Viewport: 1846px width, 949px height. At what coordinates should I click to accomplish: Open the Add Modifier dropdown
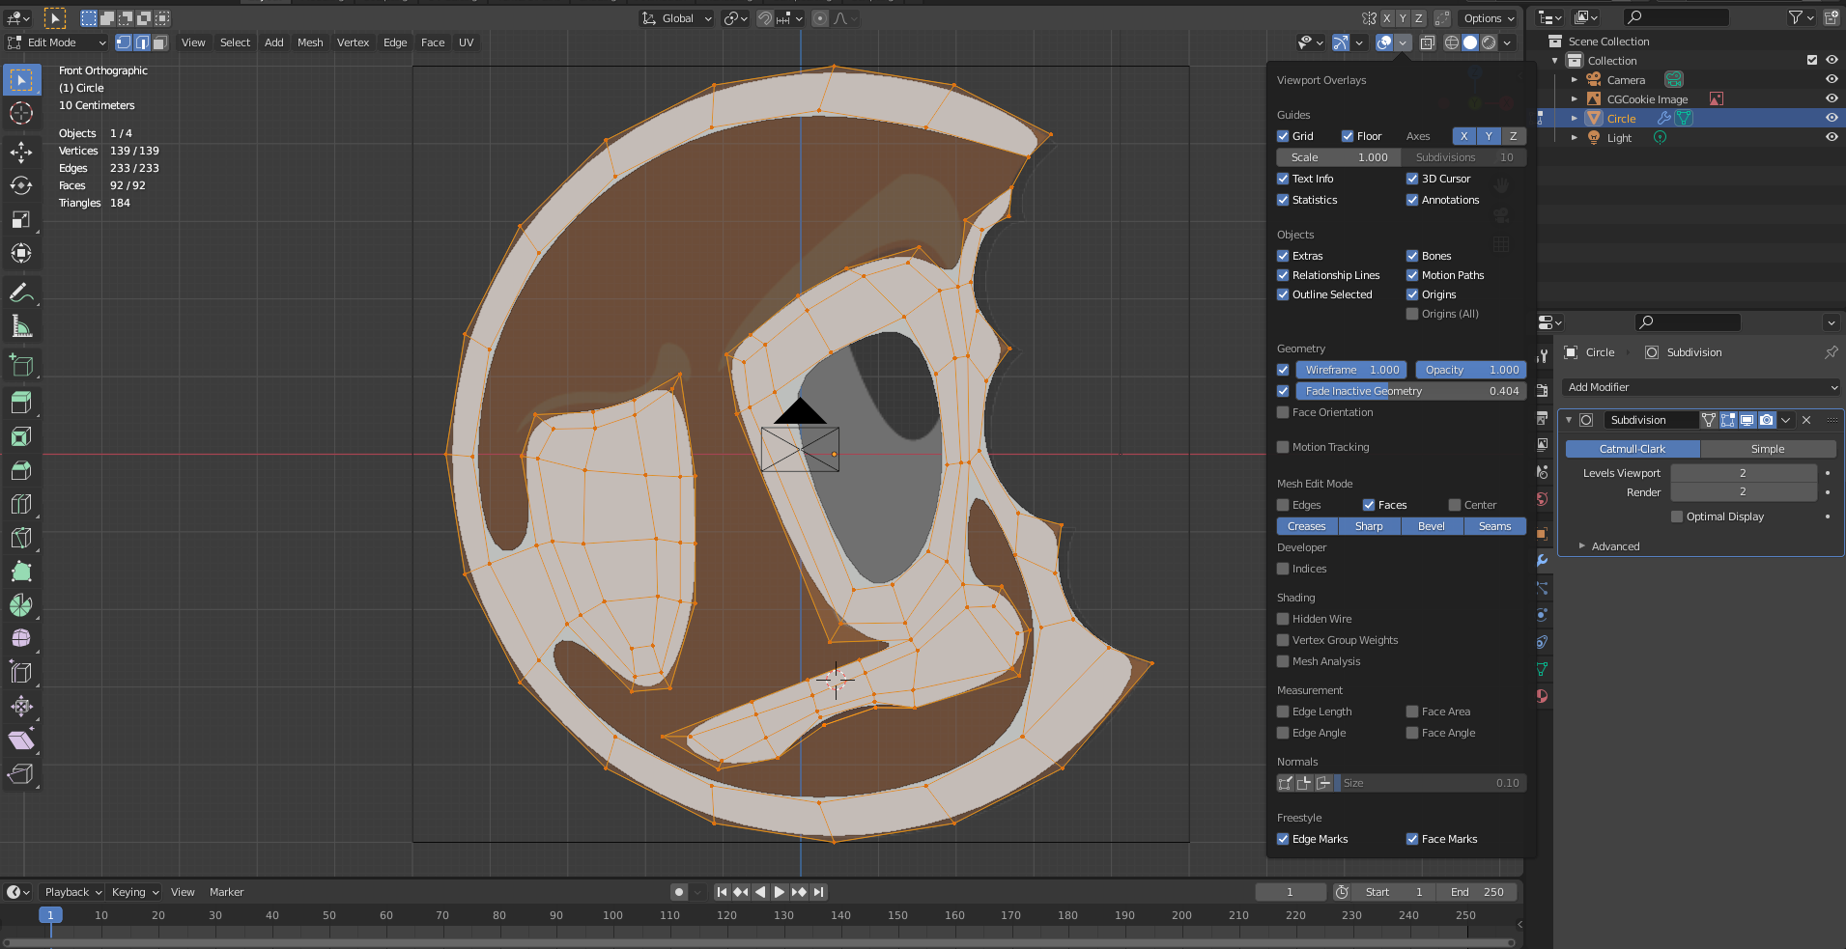[x=1700, y=386]
